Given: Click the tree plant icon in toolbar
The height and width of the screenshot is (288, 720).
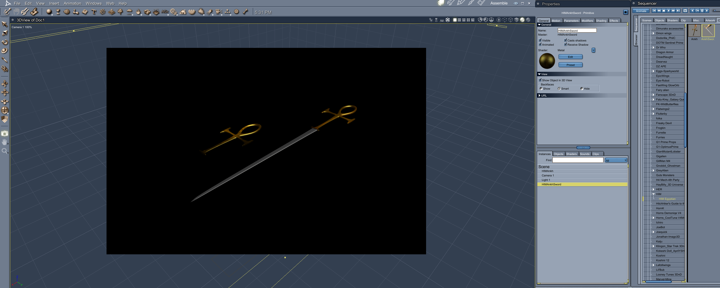Looking at the screenshot, I should click(x=120, y=12).
